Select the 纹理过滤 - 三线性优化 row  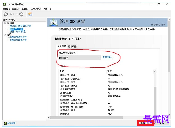[106, 100]
